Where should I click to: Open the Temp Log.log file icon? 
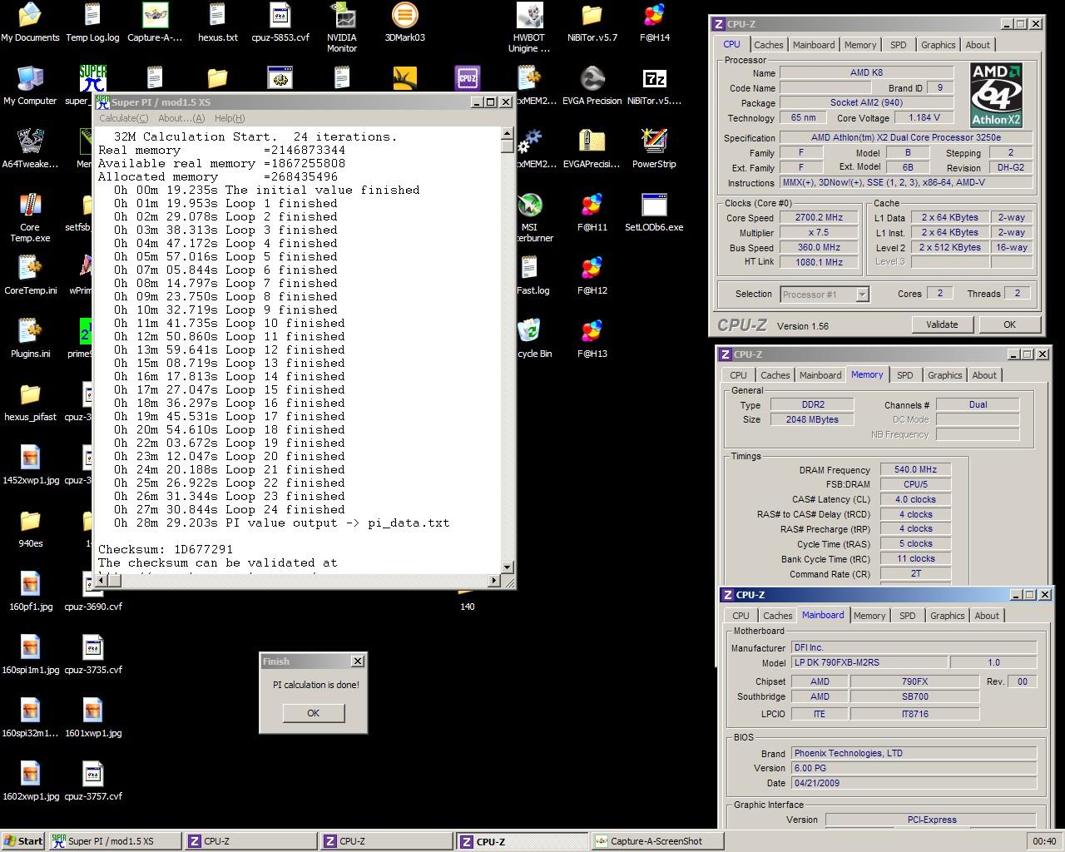click(x=92, y=22)
